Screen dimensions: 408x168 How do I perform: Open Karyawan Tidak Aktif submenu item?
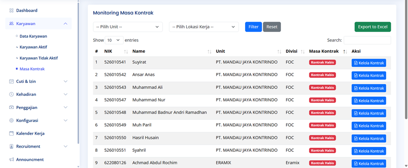(39, 58)
